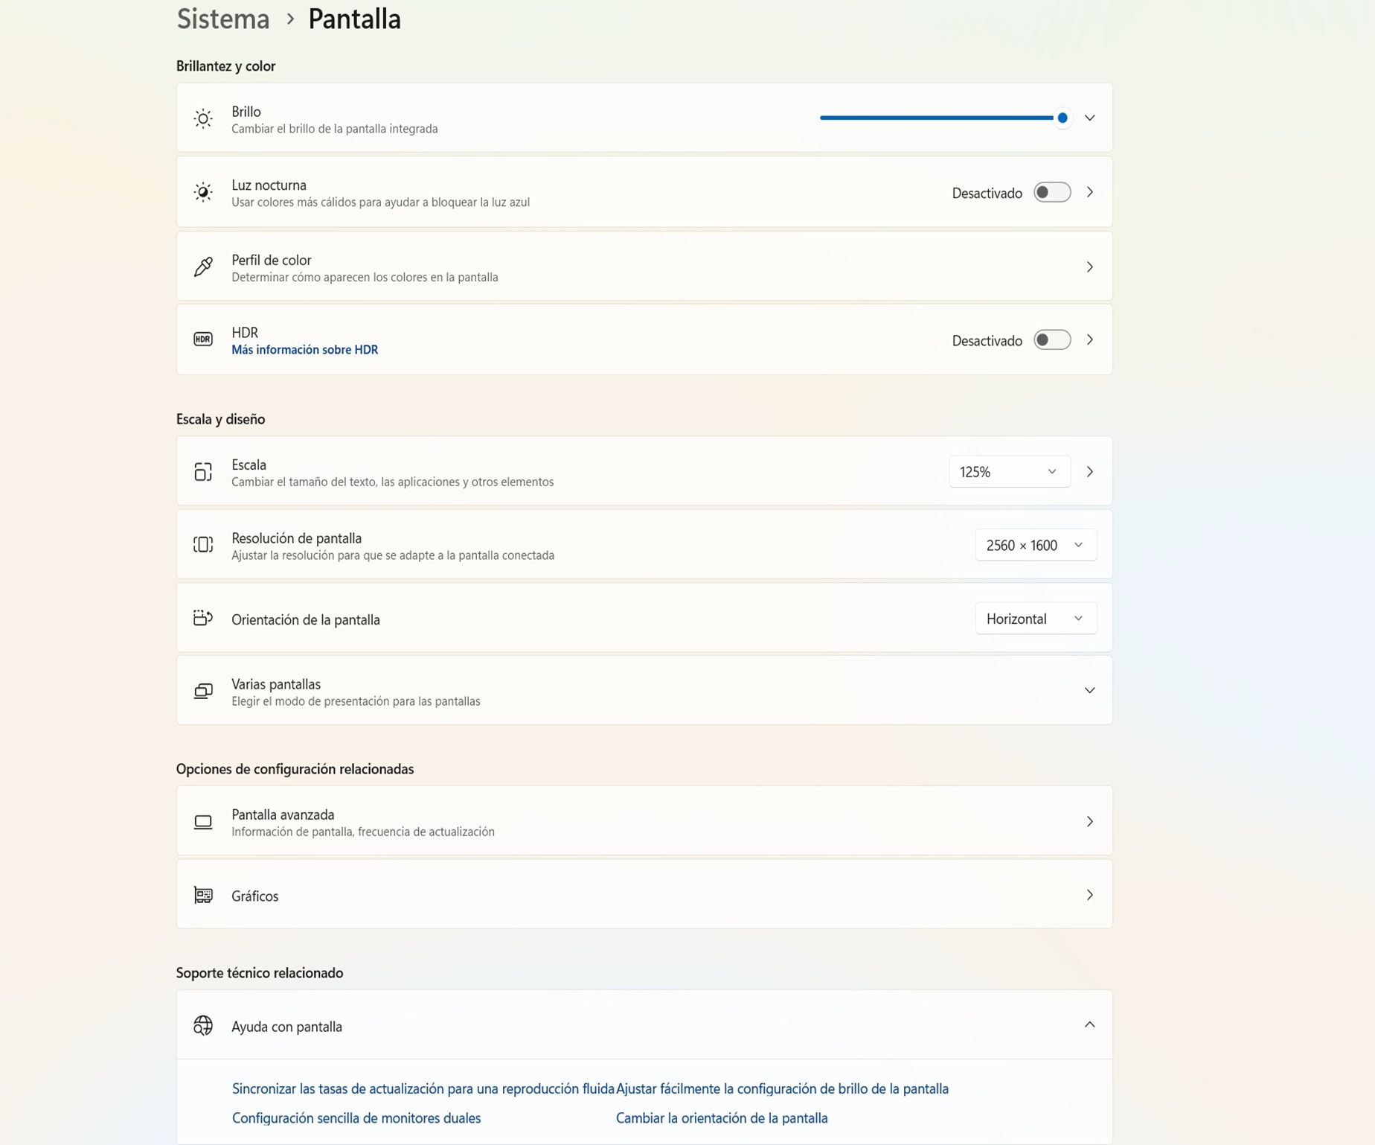Image resolution: width=1375 pixels, height=1145 pixels.
Task: Open the Pantalla avanzada settings
Action: [644, 821]
